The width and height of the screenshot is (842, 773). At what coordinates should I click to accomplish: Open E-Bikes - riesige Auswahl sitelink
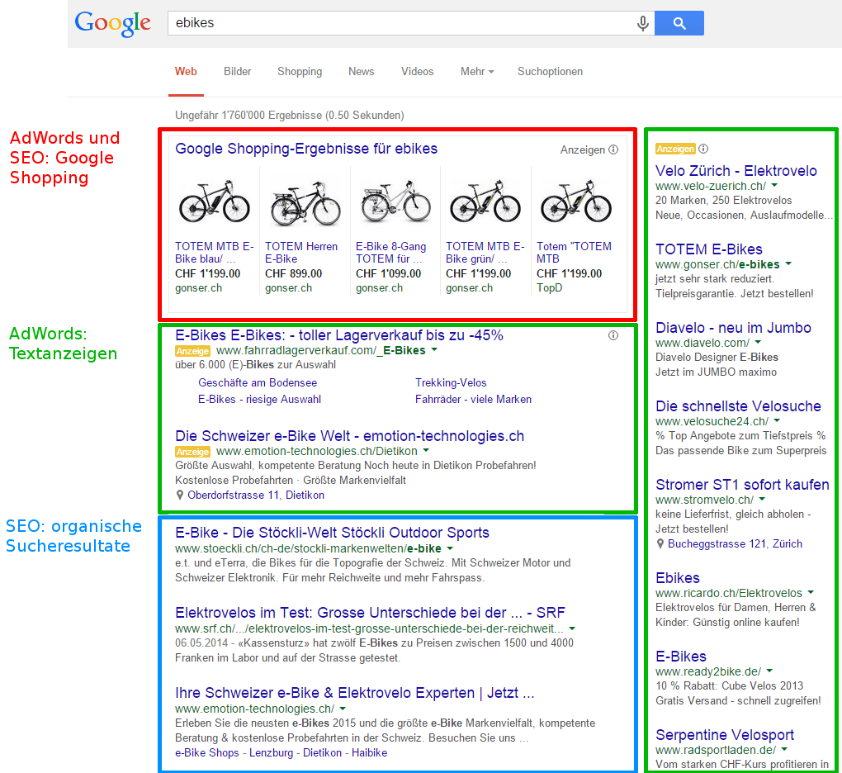(x=259, y=399)
